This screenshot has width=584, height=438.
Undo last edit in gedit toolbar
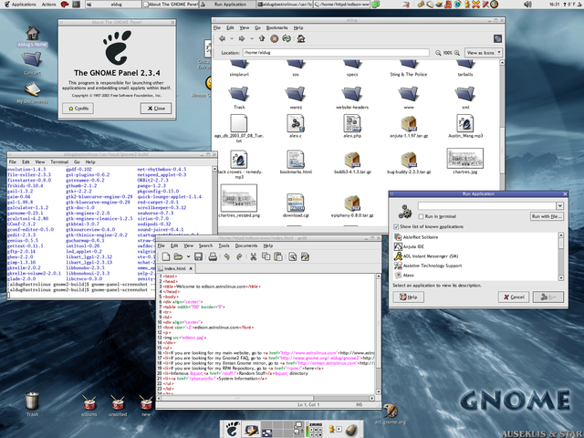tap(227, 256)
